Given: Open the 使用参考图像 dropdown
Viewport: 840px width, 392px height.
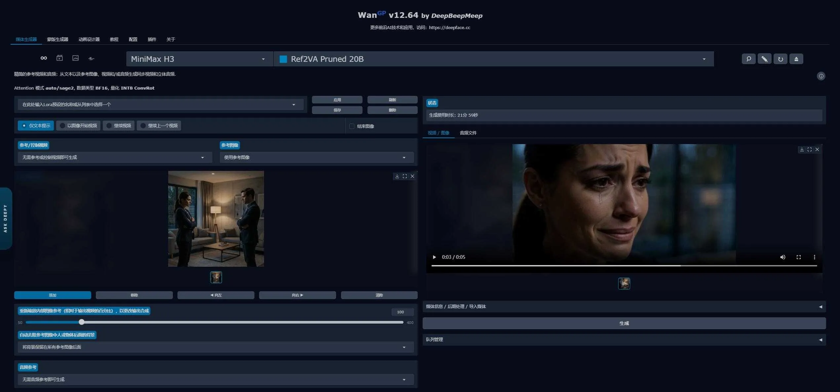Looking at the screenshot, I should click(x=317, y=157).
